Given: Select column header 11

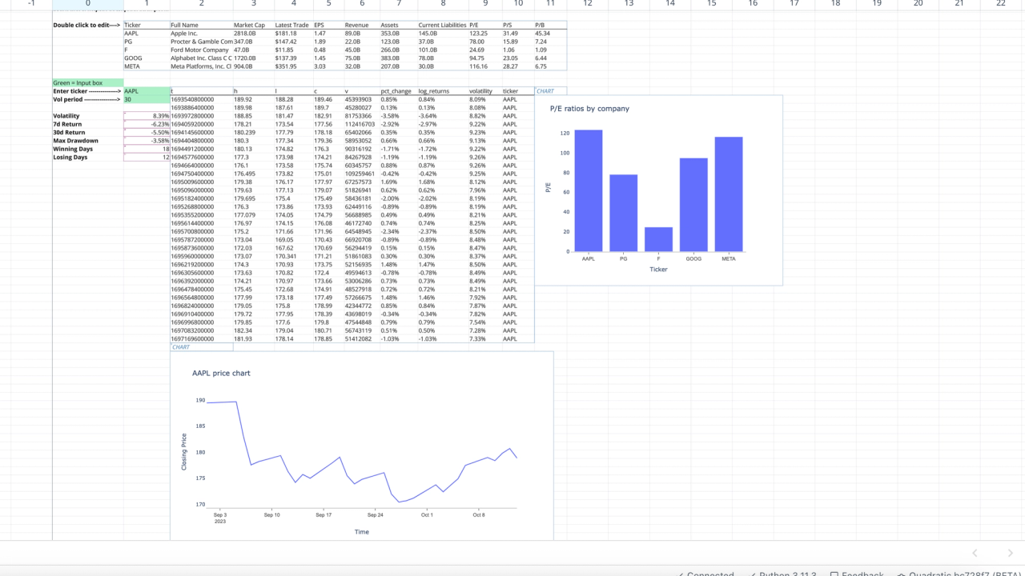Looking at the screenshot, I should (550, 4).
